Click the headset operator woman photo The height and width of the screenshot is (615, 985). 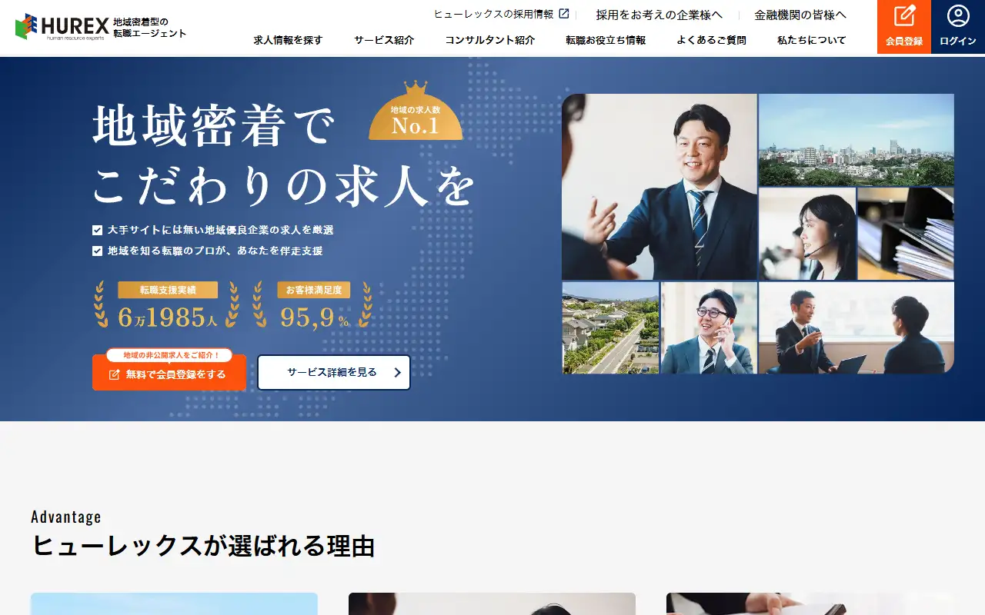(807, 234)
